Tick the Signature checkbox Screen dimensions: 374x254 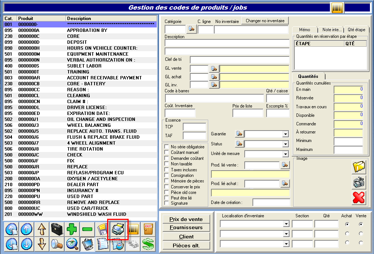point(167,203)
